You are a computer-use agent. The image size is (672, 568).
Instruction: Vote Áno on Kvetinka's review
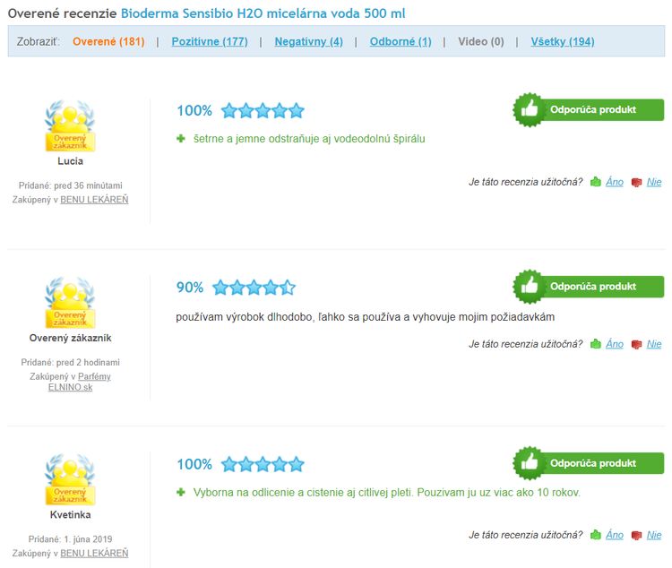[615, 535]
